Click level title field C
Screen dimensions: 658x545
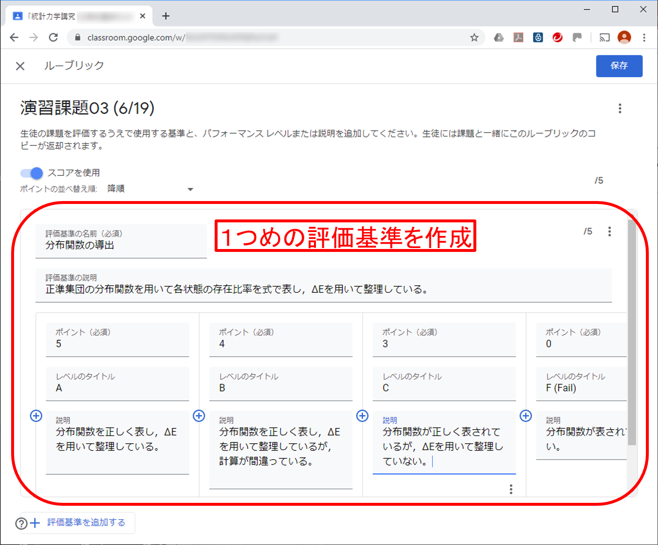point(444,384)
